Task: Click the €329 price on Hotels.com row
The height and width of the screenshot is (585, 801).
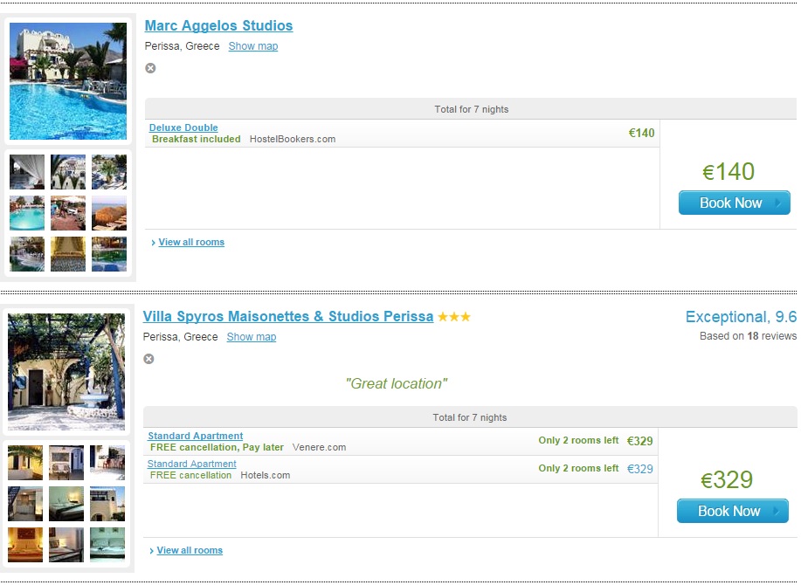Action: tap(640, 469)
